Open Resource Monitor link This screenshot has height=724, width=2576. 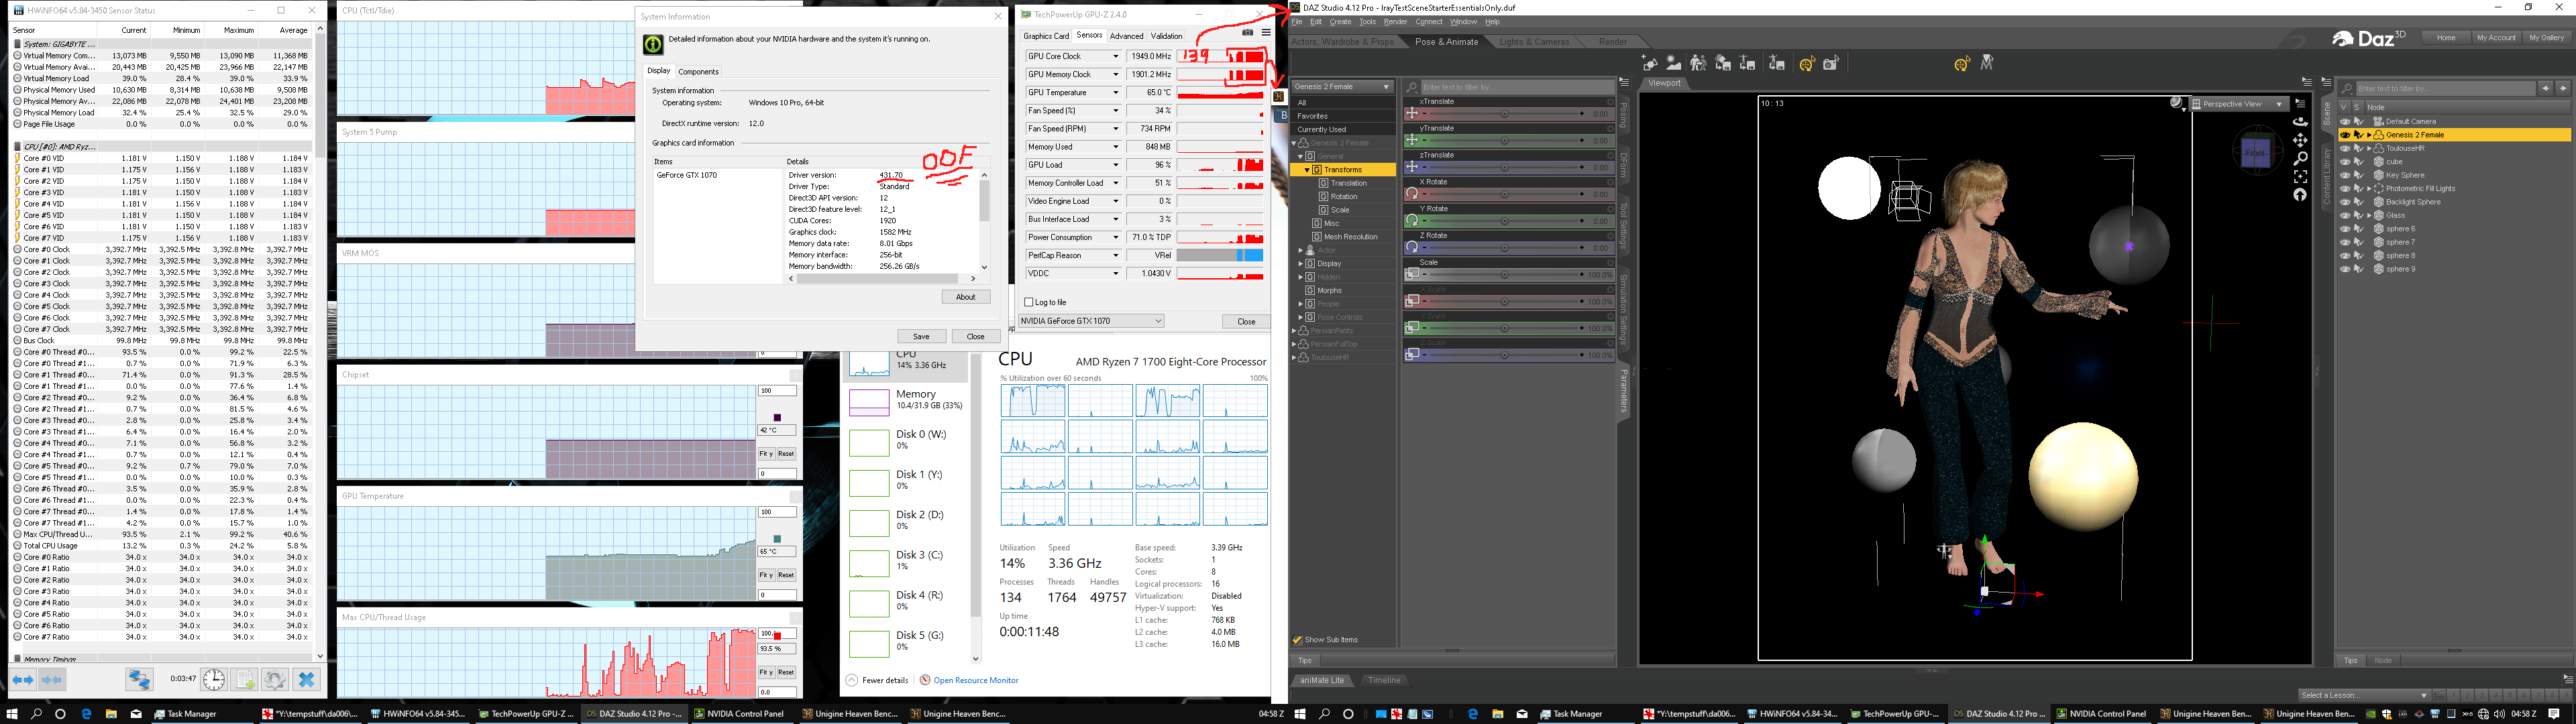click(975, 680)
